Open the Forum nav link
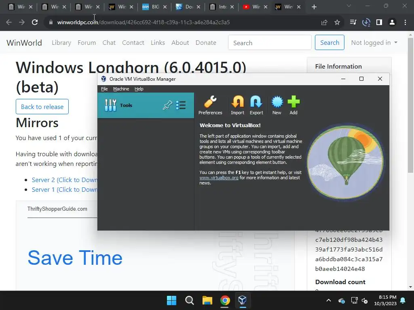414x310 pixels. 87,43
